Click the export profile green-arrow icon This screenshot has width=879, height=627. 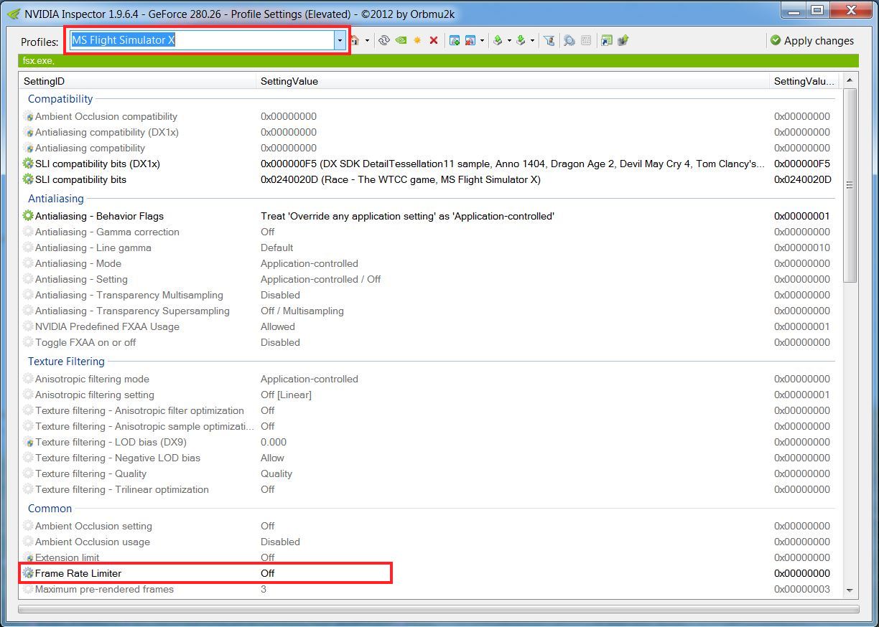pyautogui.click(x=498, y=41)
